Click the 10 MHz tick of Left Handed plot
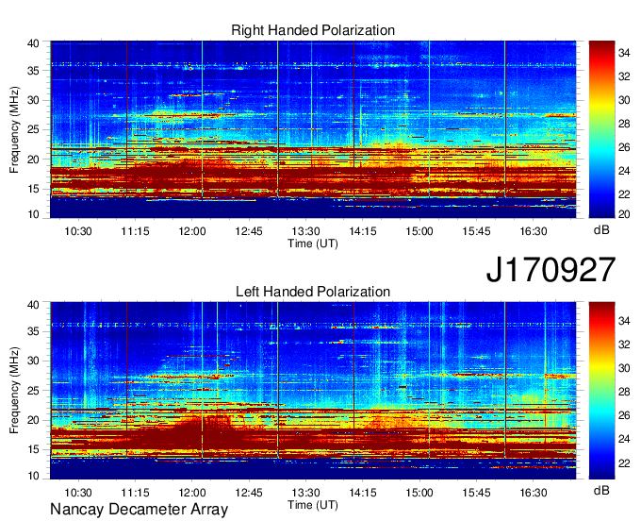Screen dimensions: 641x521 (33, 476)
